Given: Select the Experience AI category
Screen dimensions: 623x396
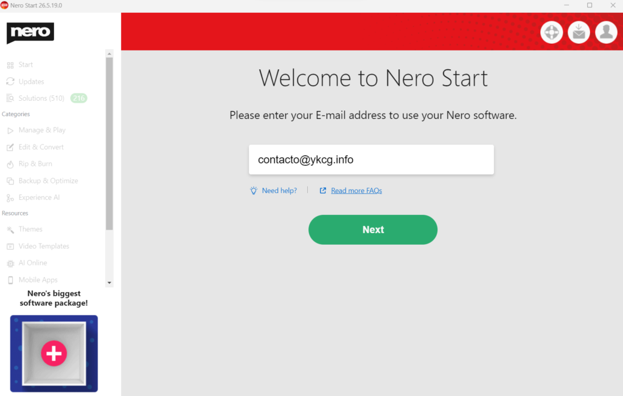Looking at the screenshot, I should click(39, 197).
